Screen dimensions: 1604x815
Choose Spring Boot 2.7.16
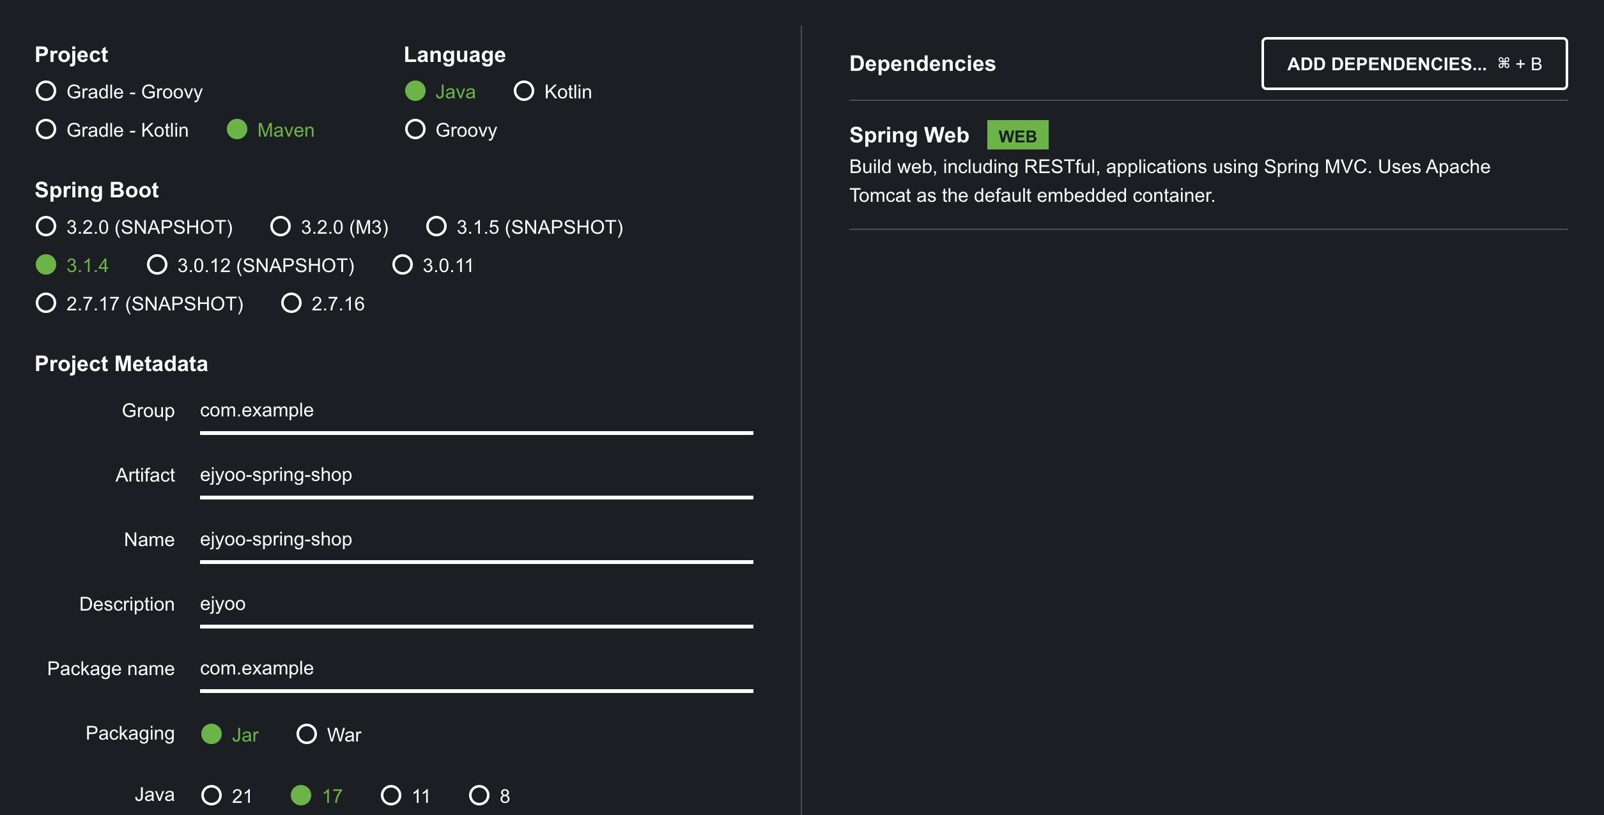[x=291, y=303]
